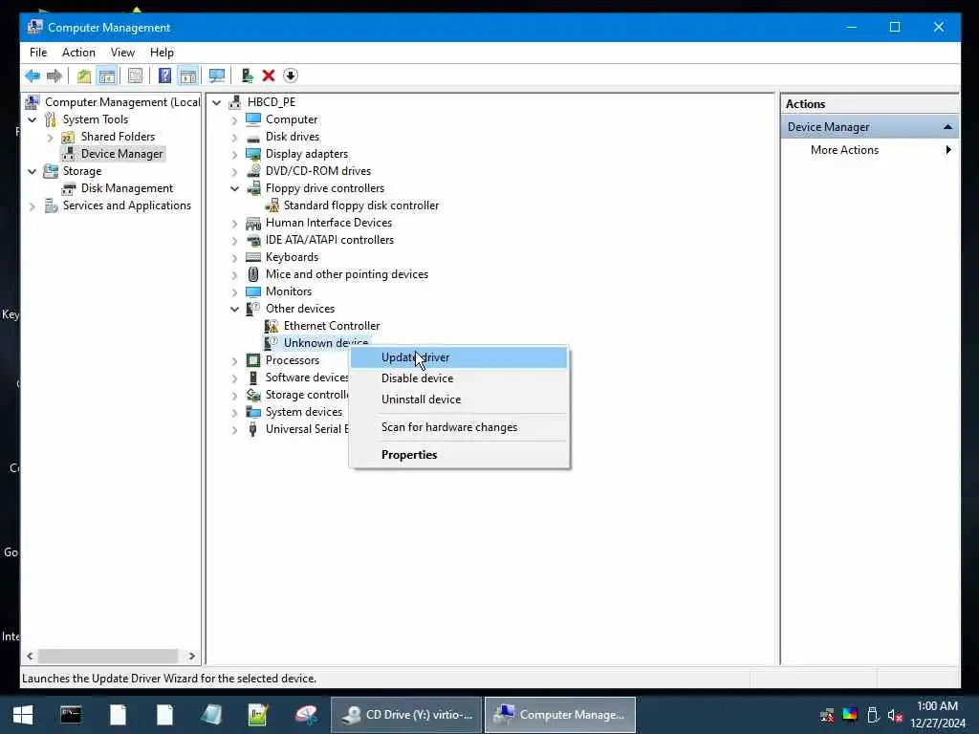Expand Services and Applications node
The height and width of the screenshot is (734, 979).
pos(32,206)
